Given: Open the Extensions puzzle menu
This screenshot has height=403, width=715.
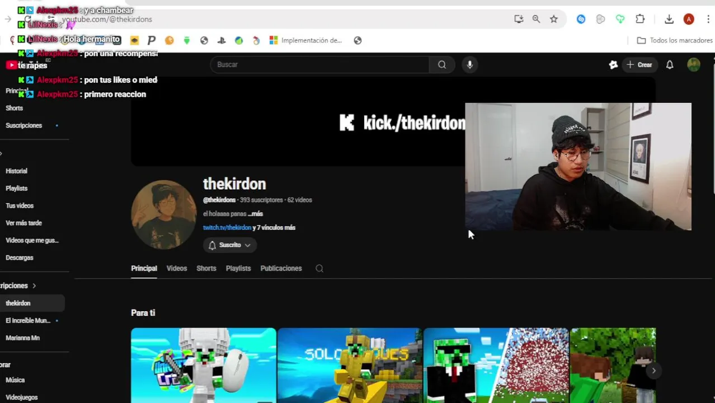Looking at the screenshot, I should tap(640, 19).
